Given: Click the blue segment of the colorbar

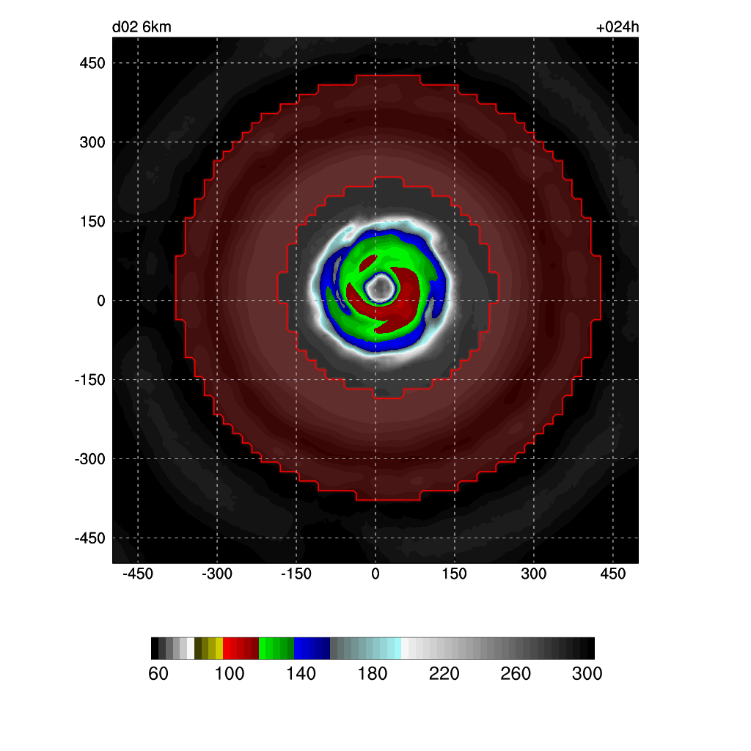Looking at the screenshot, I should coord(312,648).
